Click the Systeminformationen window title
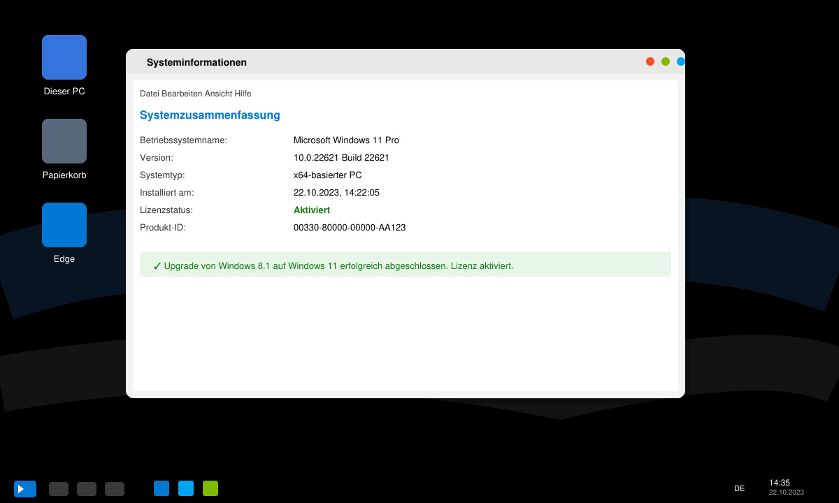This screenshot has width=839, height=503. (x=196, y=62)
